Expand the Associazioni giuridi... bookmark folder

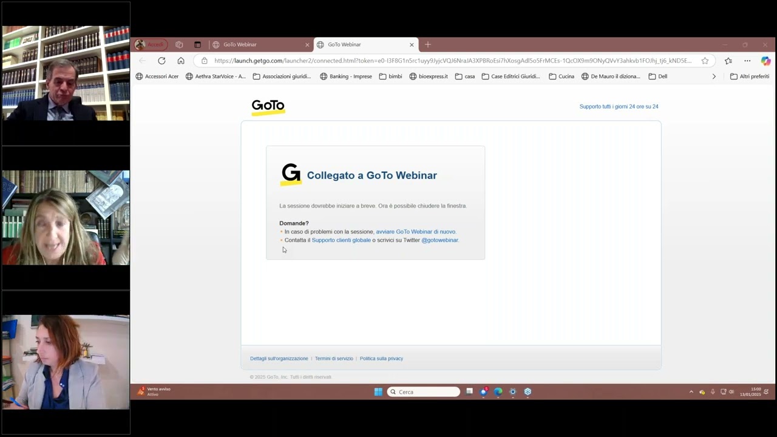pyautogui.click(x=282, y=76)
